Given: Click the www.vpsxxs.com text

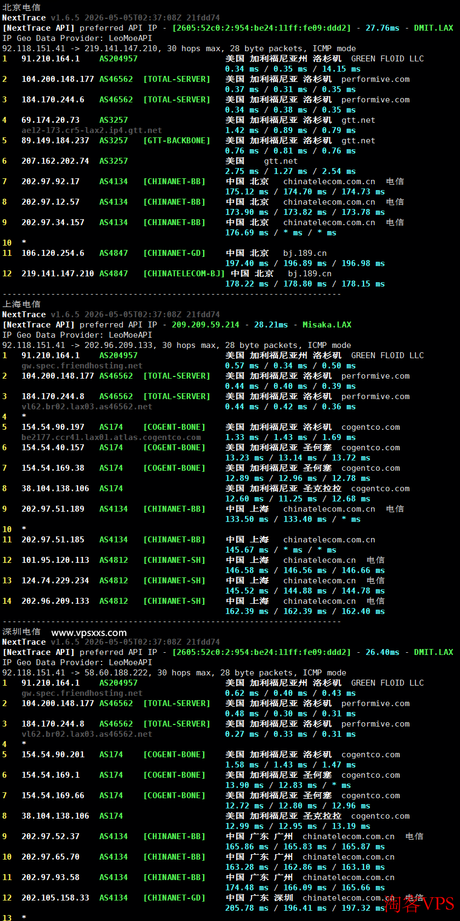Looking at the screenshot, I should coord(89,633).
